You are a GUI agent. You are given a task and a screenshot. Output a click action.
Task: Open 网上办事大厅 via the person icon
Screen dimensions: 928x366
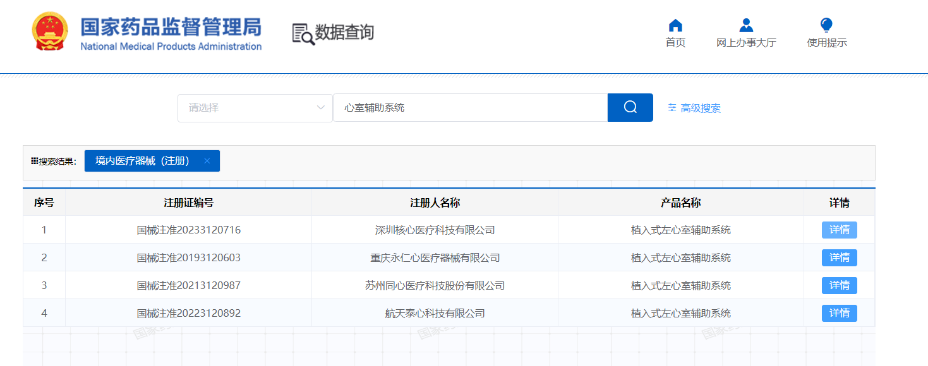(x=746, y=26)
